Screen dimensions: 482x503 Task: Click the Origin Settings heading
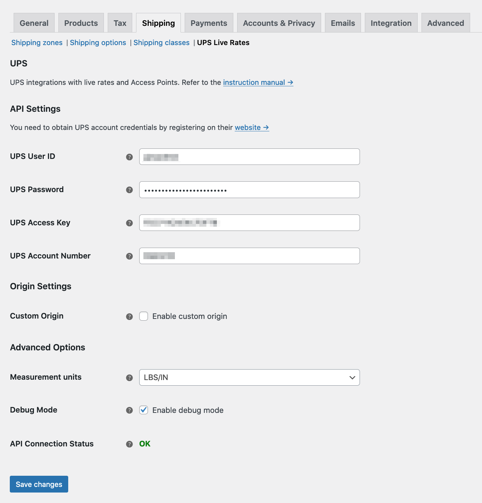pyautogui.click(x=41, y=286)
